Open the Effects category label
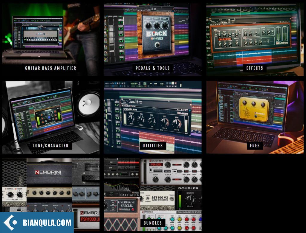This screenshot has width=306, height=233. tap(255, 68)
